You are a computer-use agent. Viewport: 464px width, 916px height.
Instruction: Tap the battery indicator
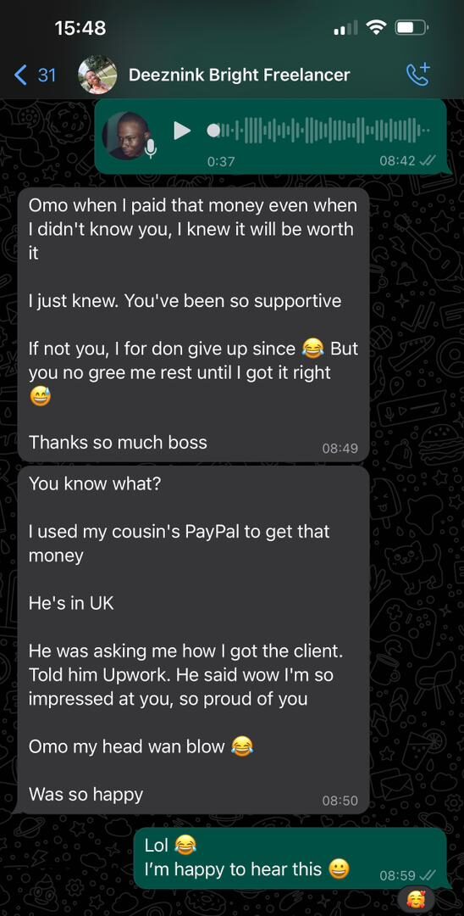pos(412,27)
